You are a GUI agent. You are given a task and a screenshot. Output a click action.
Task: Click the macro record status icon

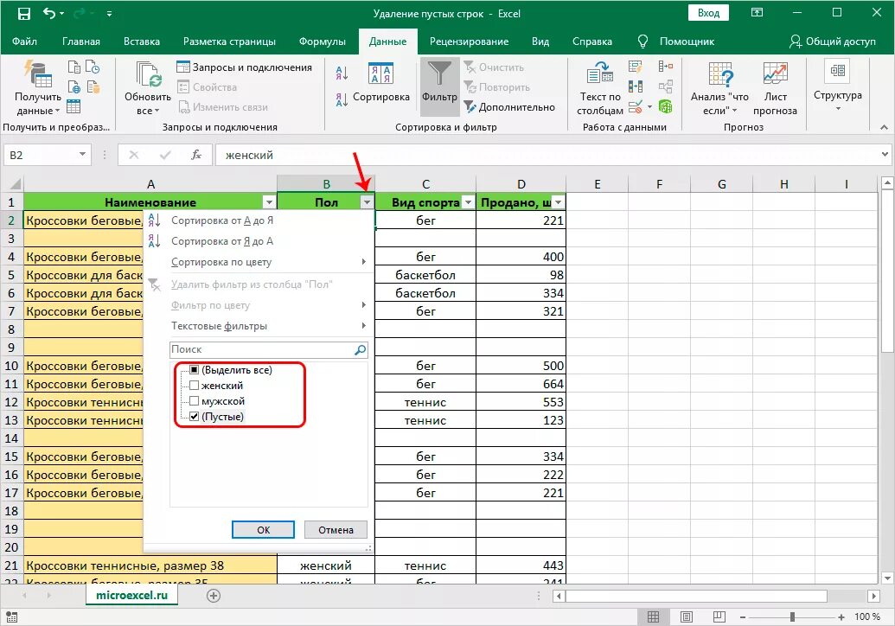(x=11, y=616)
